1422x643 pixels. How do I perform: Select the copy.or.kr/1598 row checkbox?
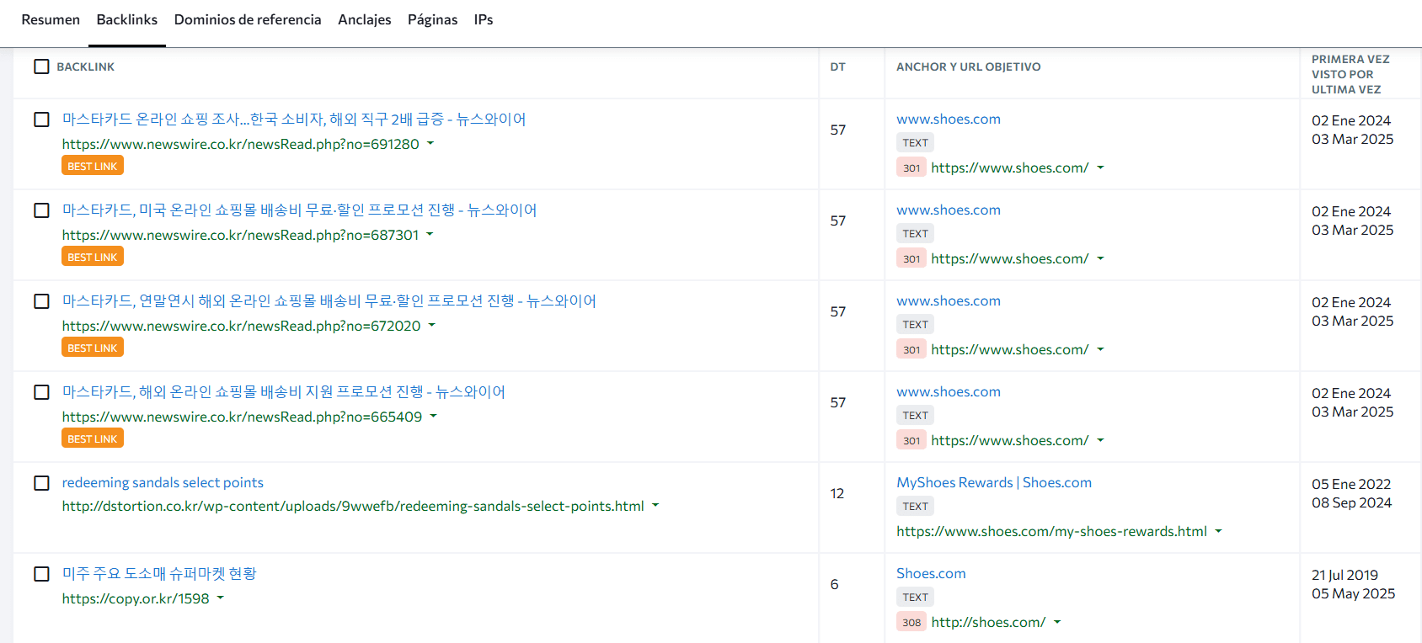41,574
